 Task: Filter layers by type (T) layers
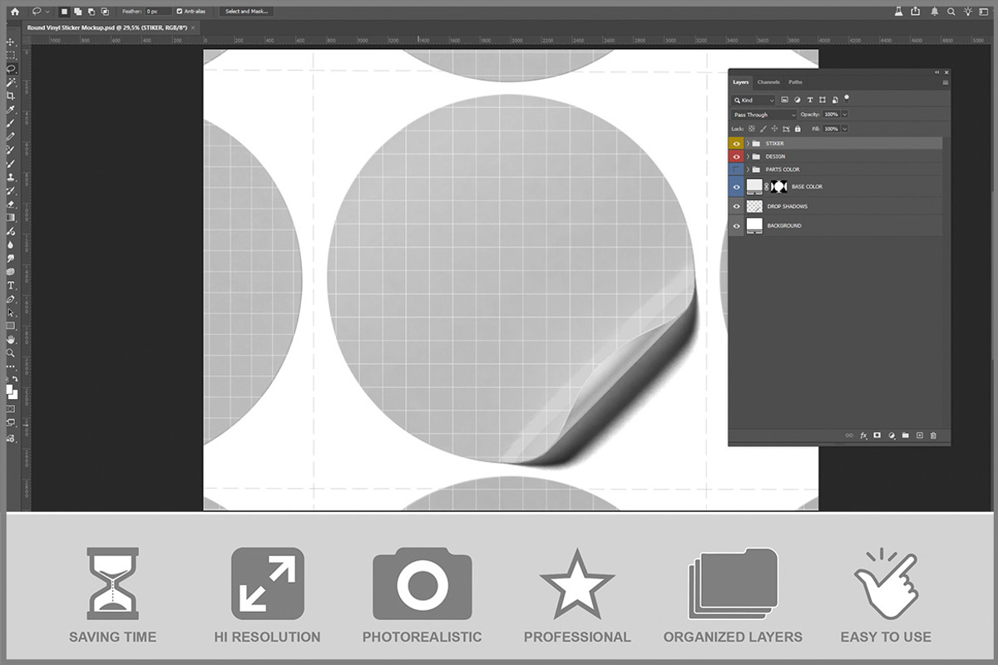point(810,100)
